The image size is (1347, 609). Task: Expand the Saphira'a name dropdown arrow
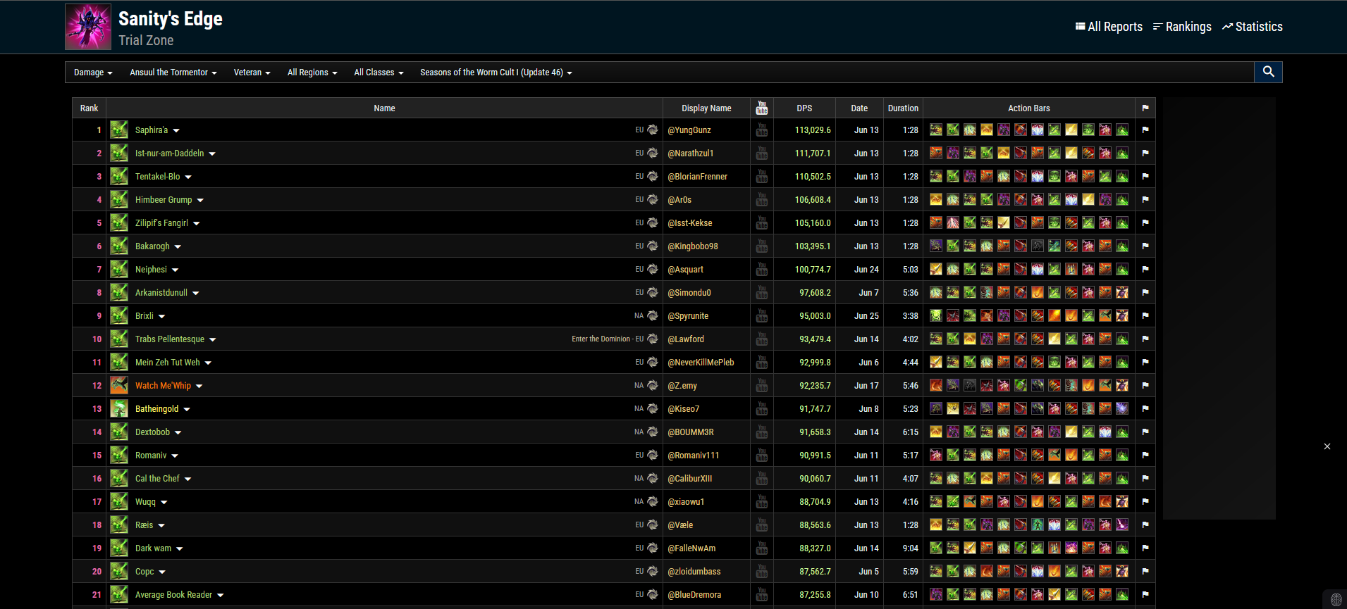coord(176,131)
